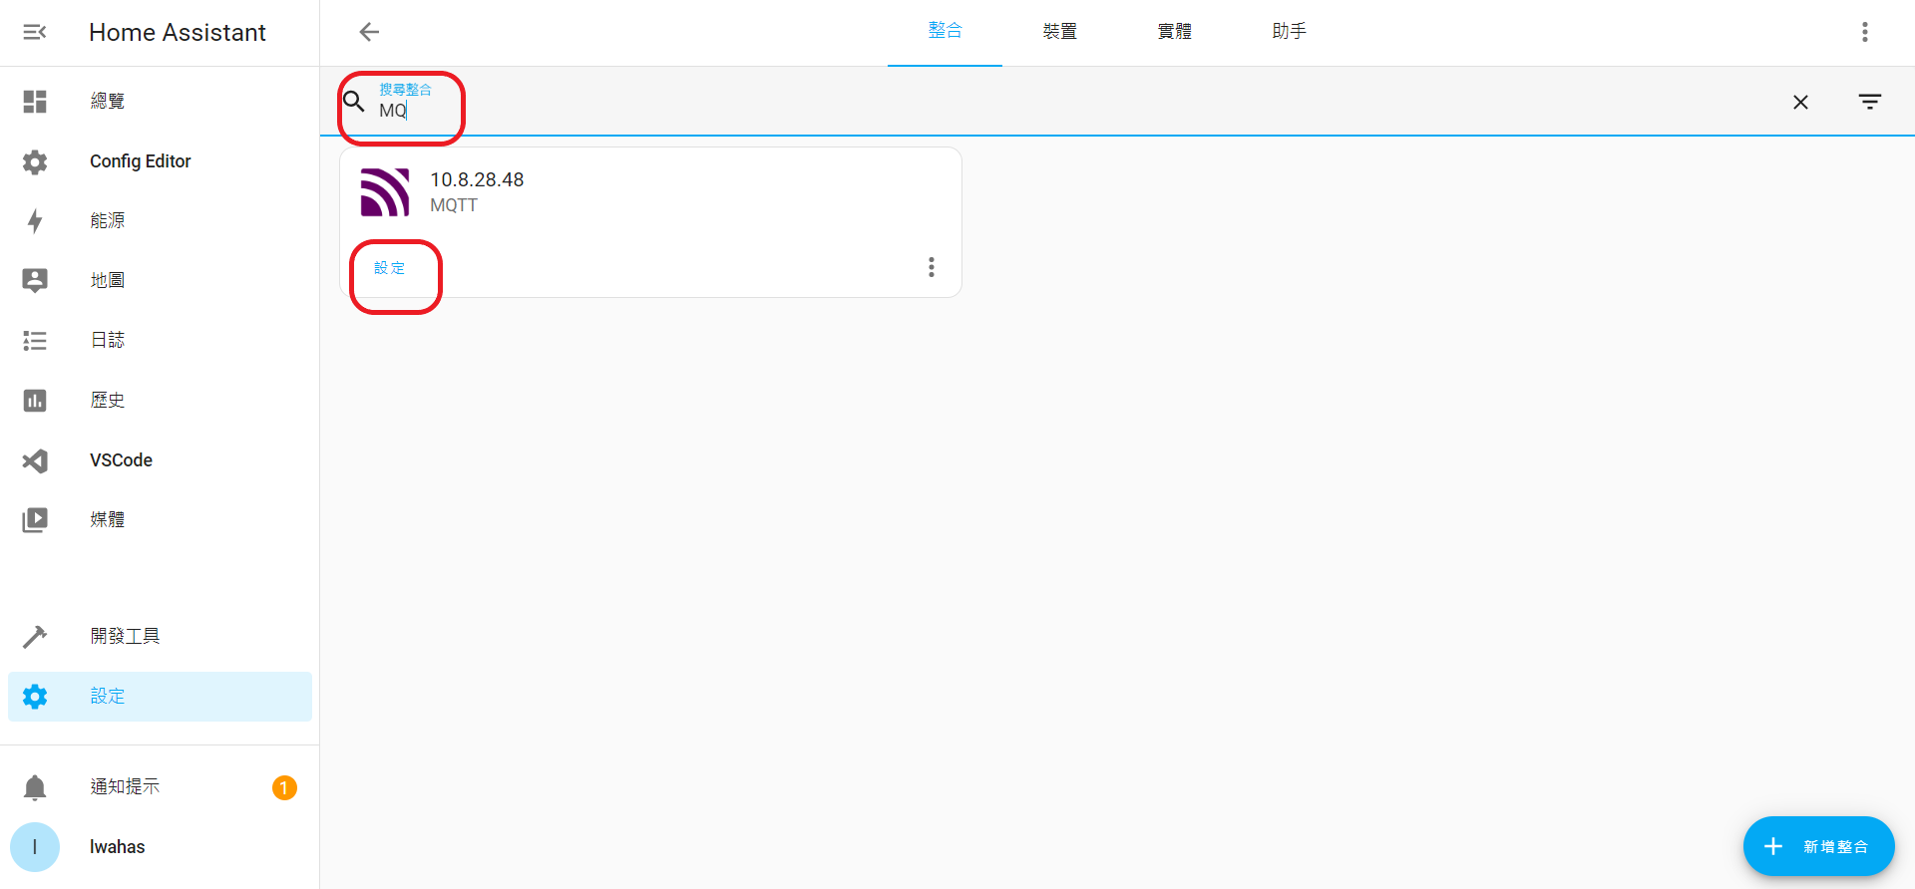The image size is (1915, 889).
Task: Switch to the entities (實體) tab
Action: (x=1174, y=32)
